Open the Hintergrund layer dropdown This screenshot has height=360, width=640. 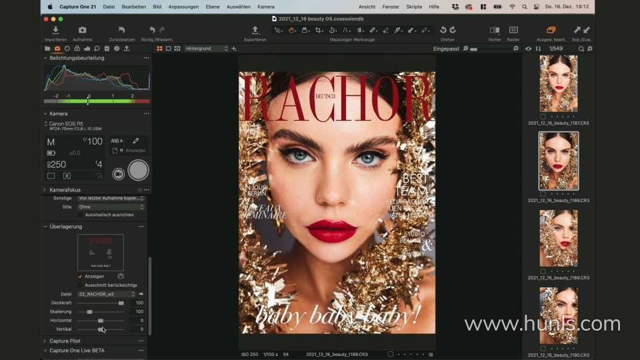point(206,49)
